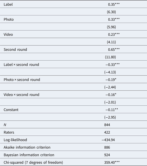Select the Bayesian information criterion value 924
The height and width of the screenshot is (166, 147).
point(107,155)
